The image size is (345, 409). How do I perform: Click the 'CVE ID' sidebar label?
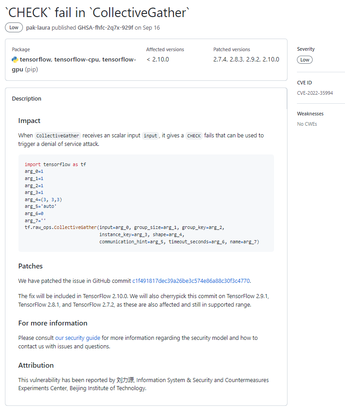[x=305, y=83]
